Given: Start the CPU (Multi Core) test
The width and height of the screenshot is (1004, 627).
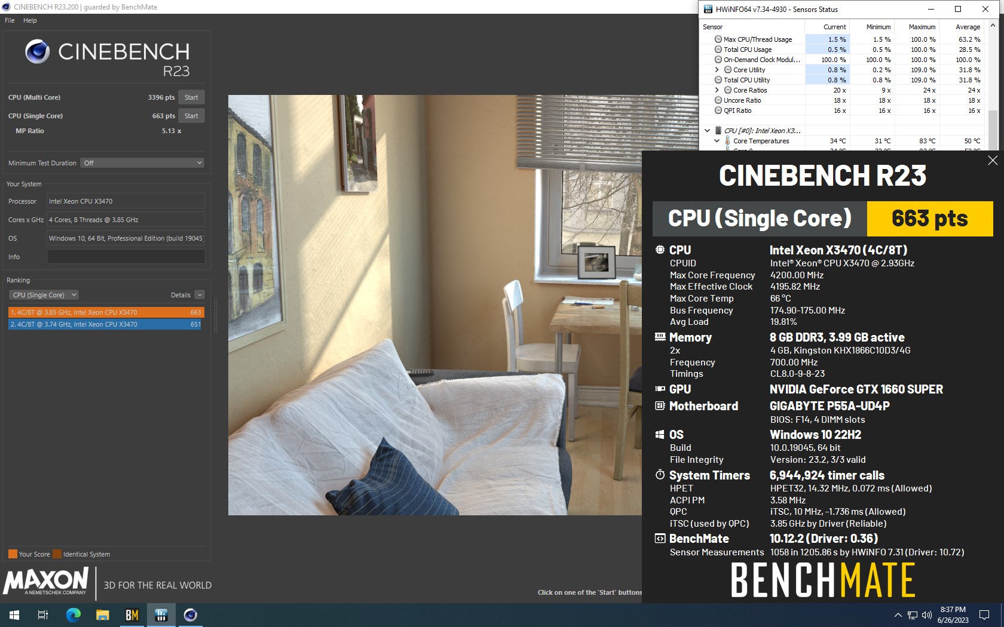Looking at the screenshot, I should [x=191, y=97].
